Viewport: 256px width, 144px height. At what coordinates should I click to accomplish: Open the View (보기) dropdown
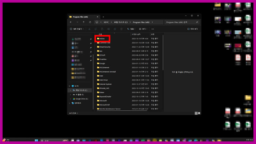coord(143,29)
